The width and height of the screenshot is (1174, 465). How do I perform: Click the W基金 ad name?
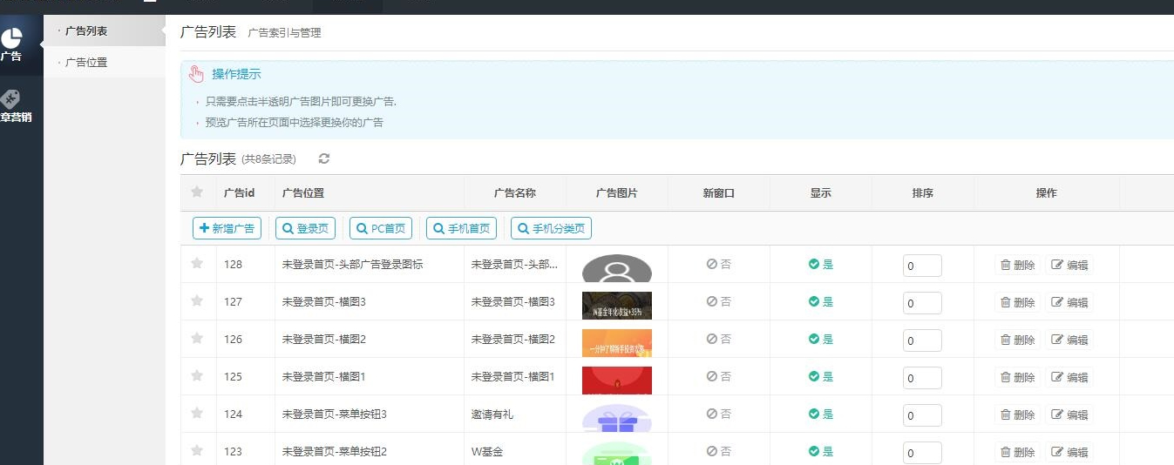tap(487, 451)
